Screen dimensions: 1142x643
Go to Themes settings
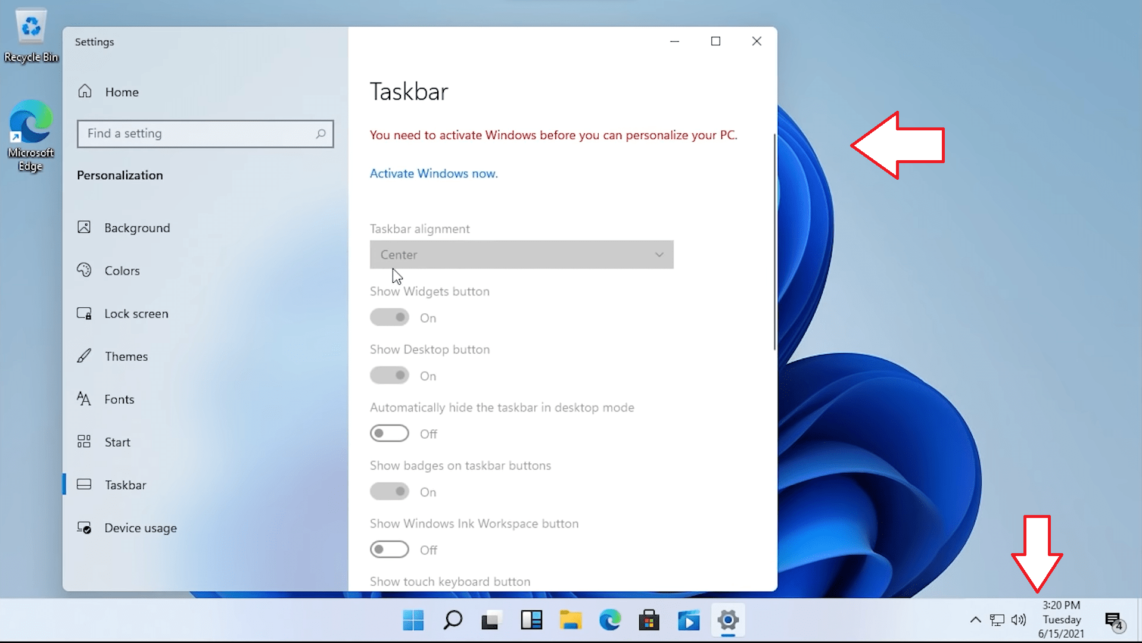coord(126,357)
